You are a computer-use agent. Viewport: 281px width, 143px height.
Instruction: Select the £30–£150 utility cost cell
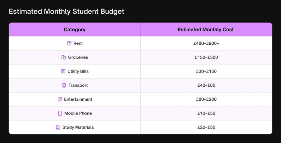pos(206,71)
